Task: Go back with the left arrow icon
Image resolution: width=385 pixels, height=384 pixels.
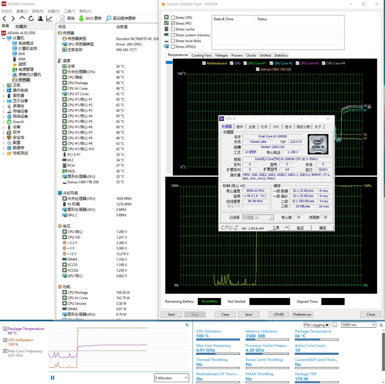Action: coord(5,18)
